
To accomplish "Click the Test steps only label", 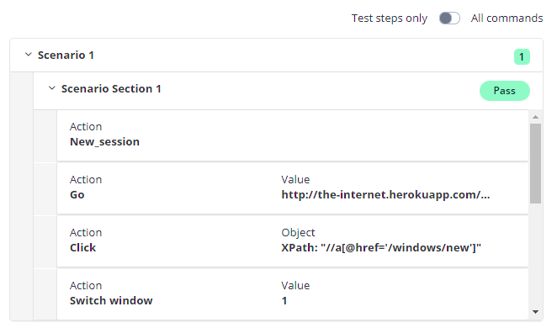I will (x=390, y=18).
